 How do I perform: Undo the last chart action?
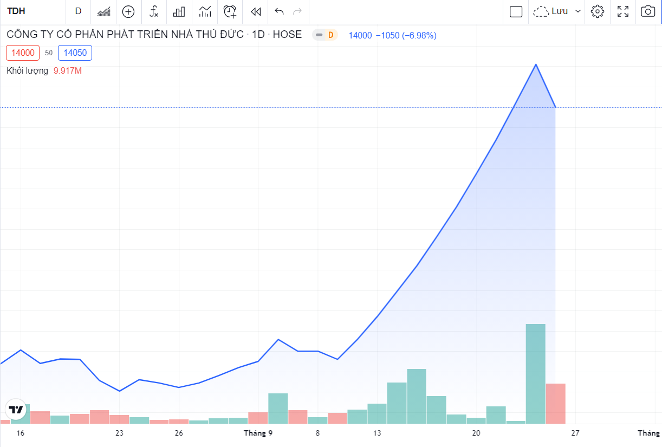click(279, 11)
